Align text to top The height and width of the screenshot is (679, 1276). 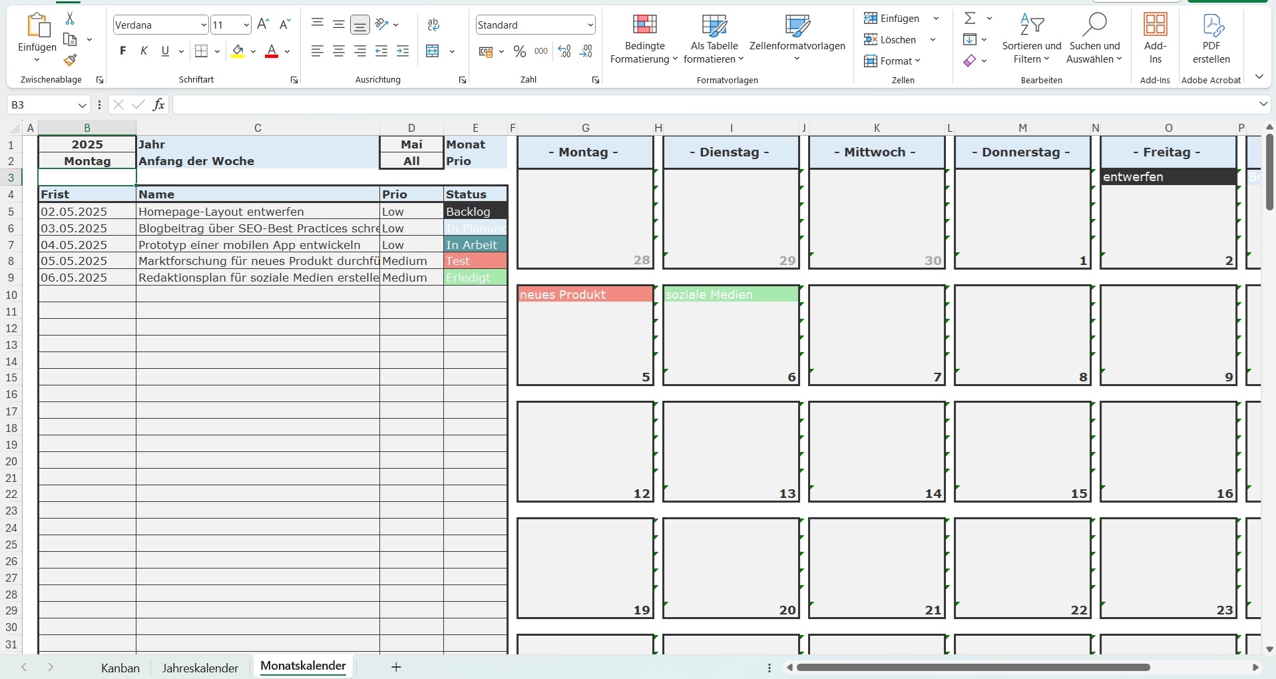click(x=318, y=25)
